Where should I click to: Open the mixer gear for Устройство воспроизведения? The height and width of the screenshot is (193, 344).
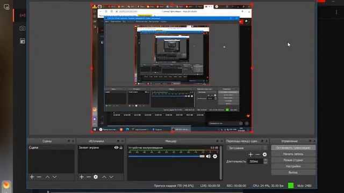[215, 156]
